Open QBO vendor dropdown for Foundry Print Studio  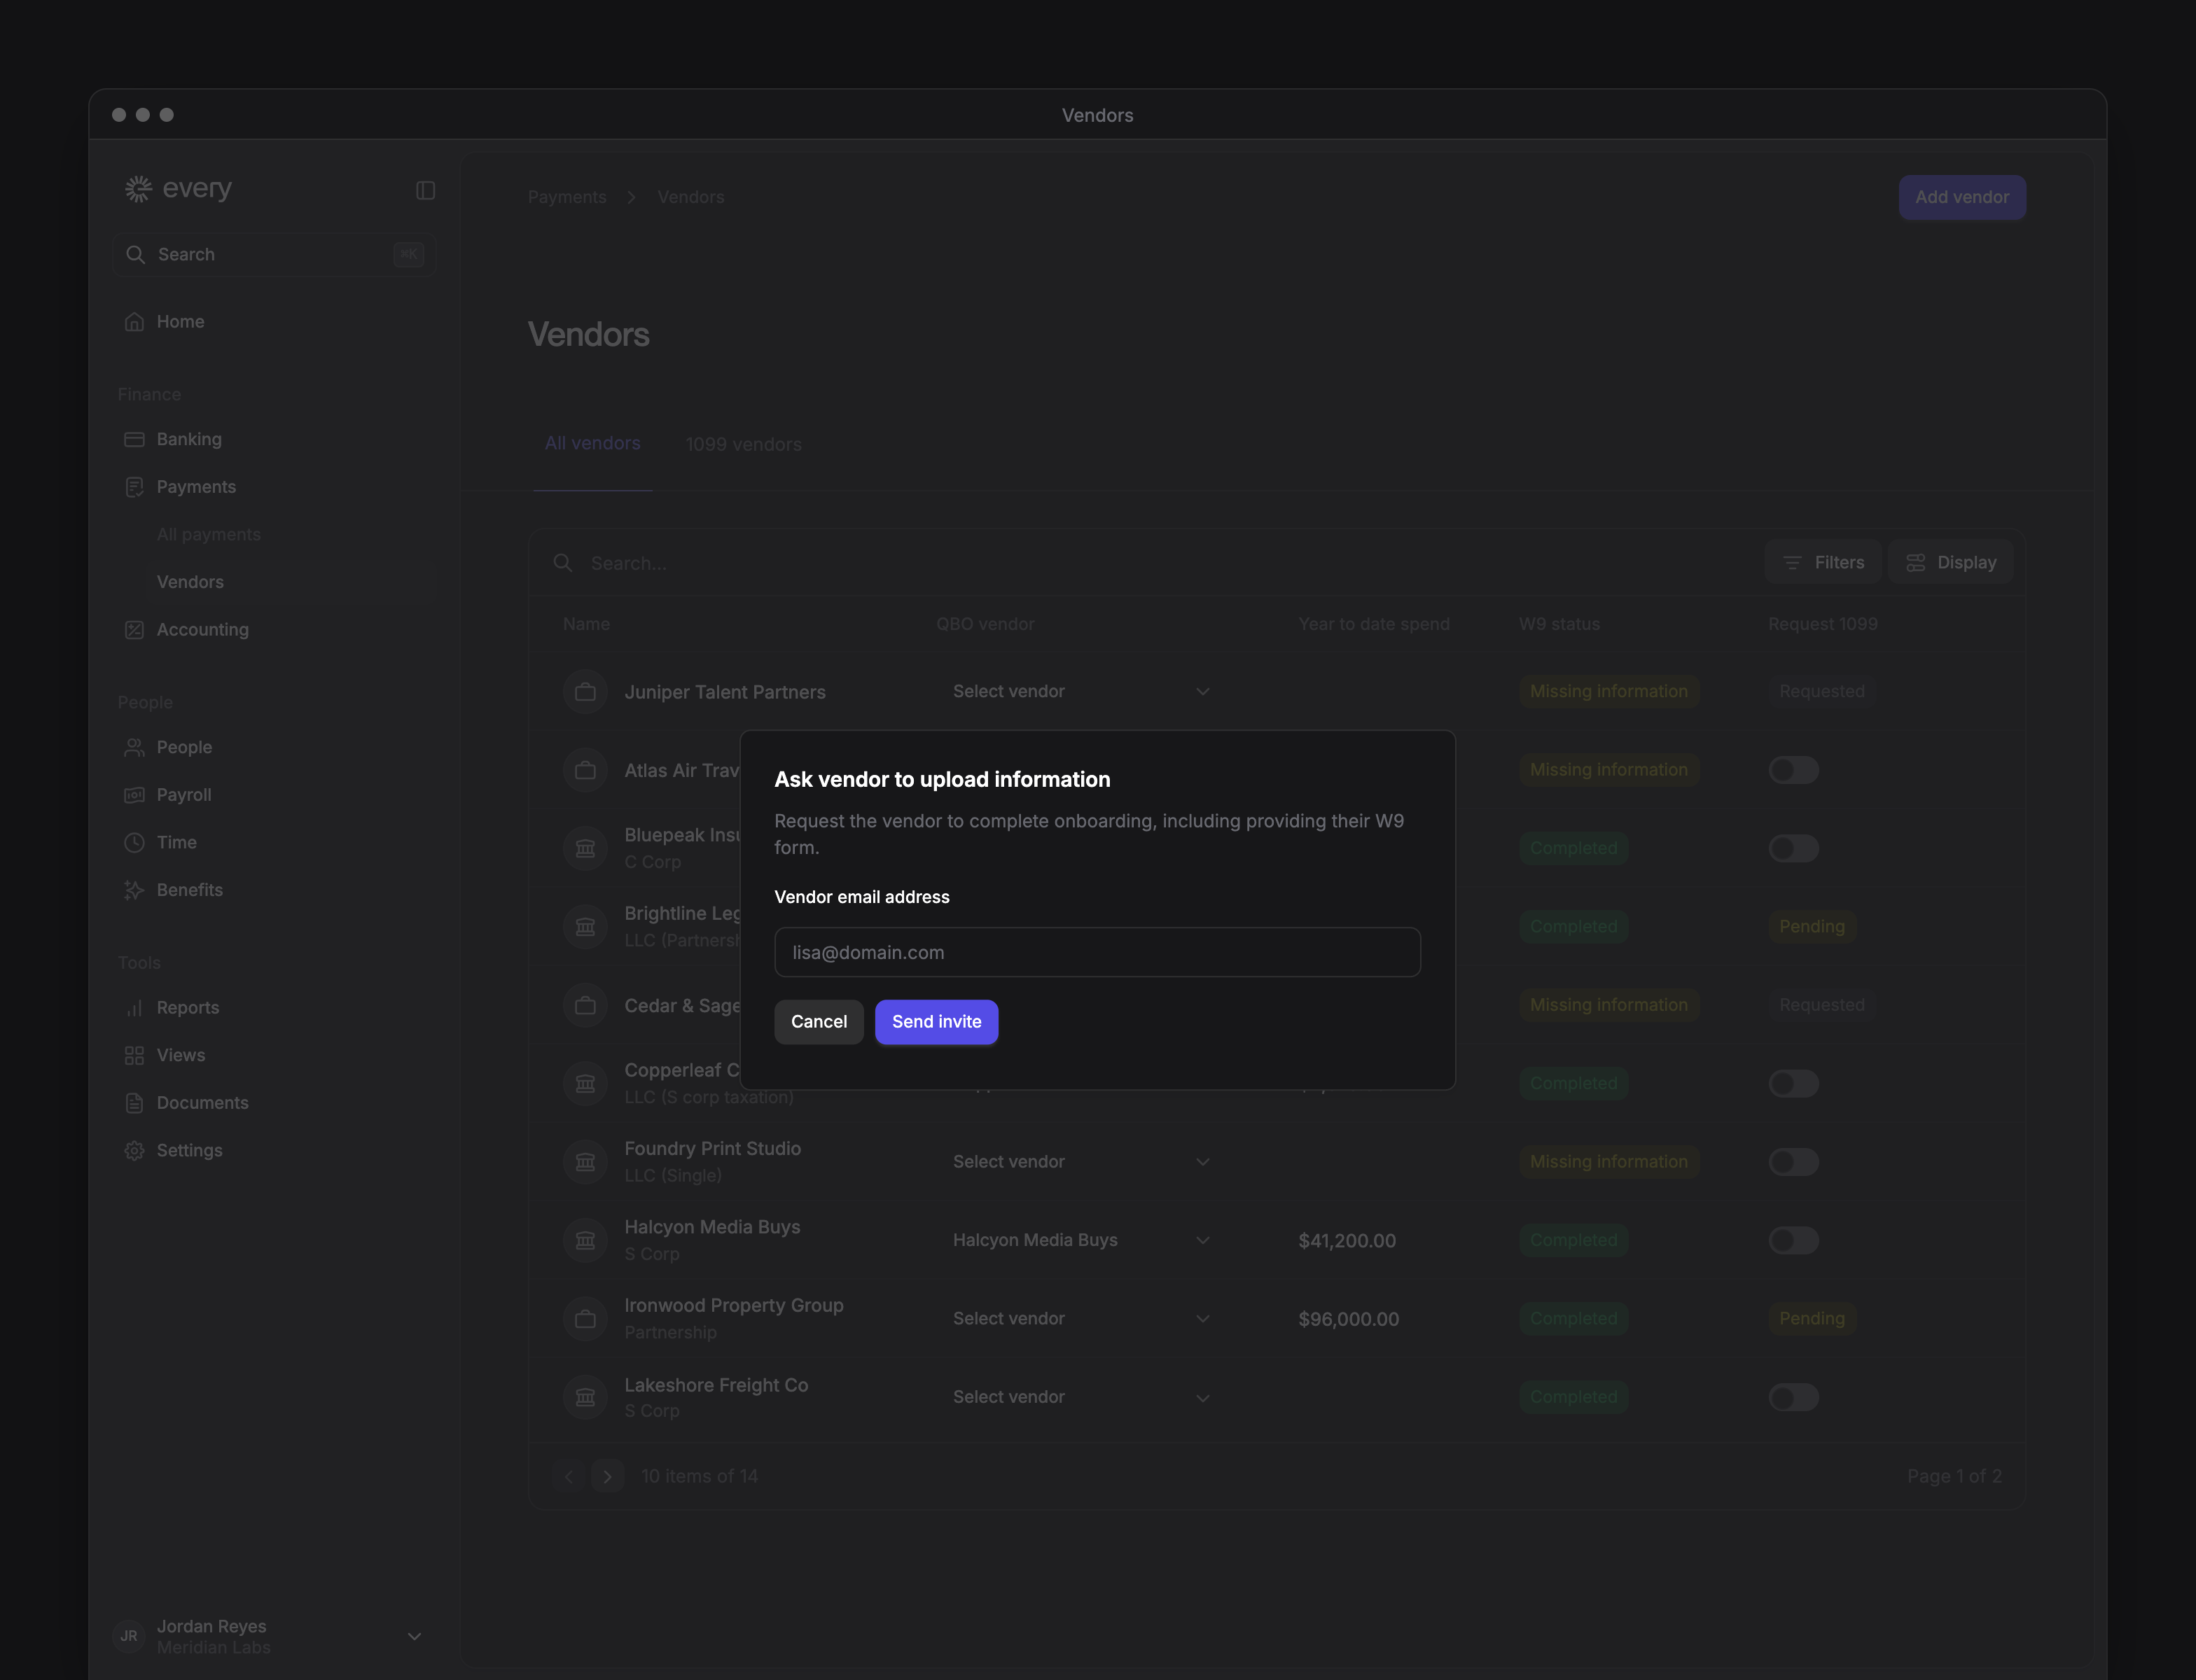tap(1081, 1162)
